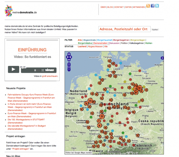Pan the map down with arrow
179x157 pixels.
69,60
